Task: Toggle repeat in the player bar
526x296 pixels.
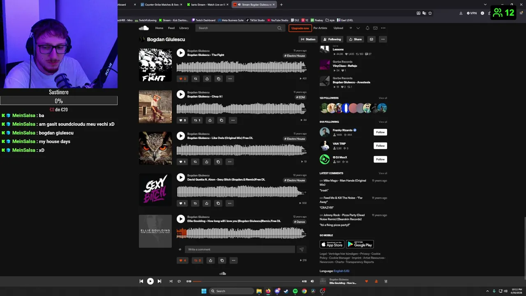Action: tap(179, 281)
